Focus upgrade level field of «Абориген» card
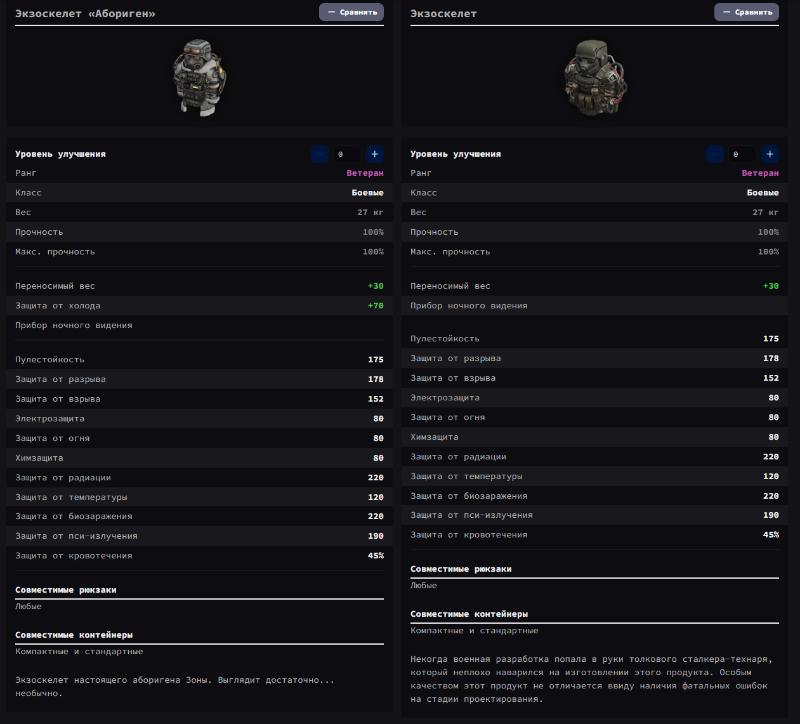 click(347, 154)
